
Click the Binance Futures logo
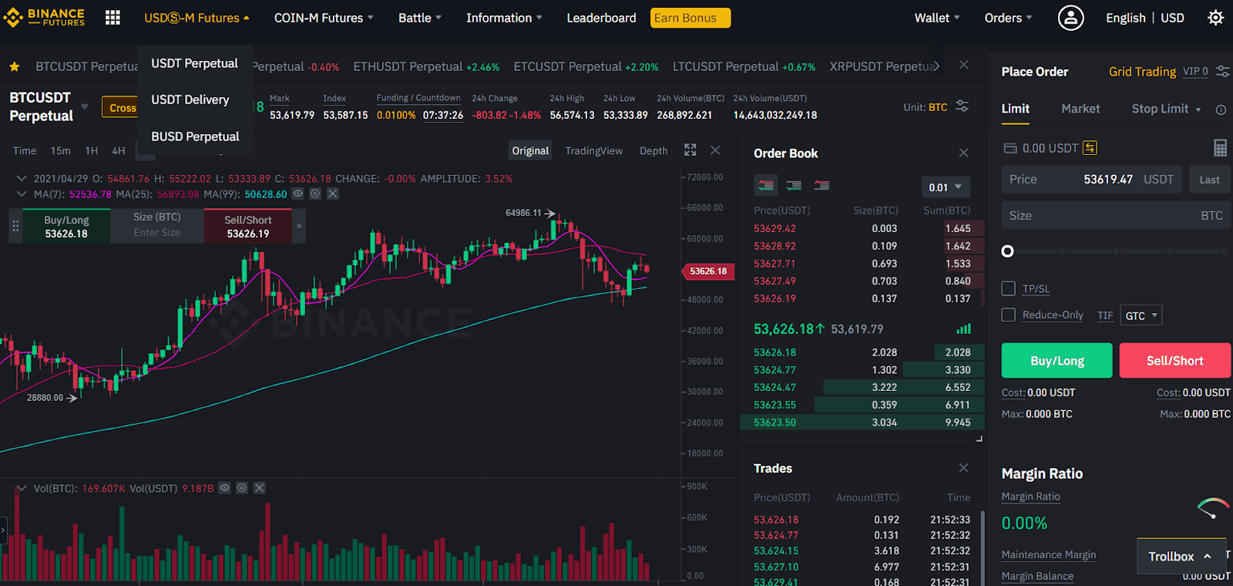[44, 17]
